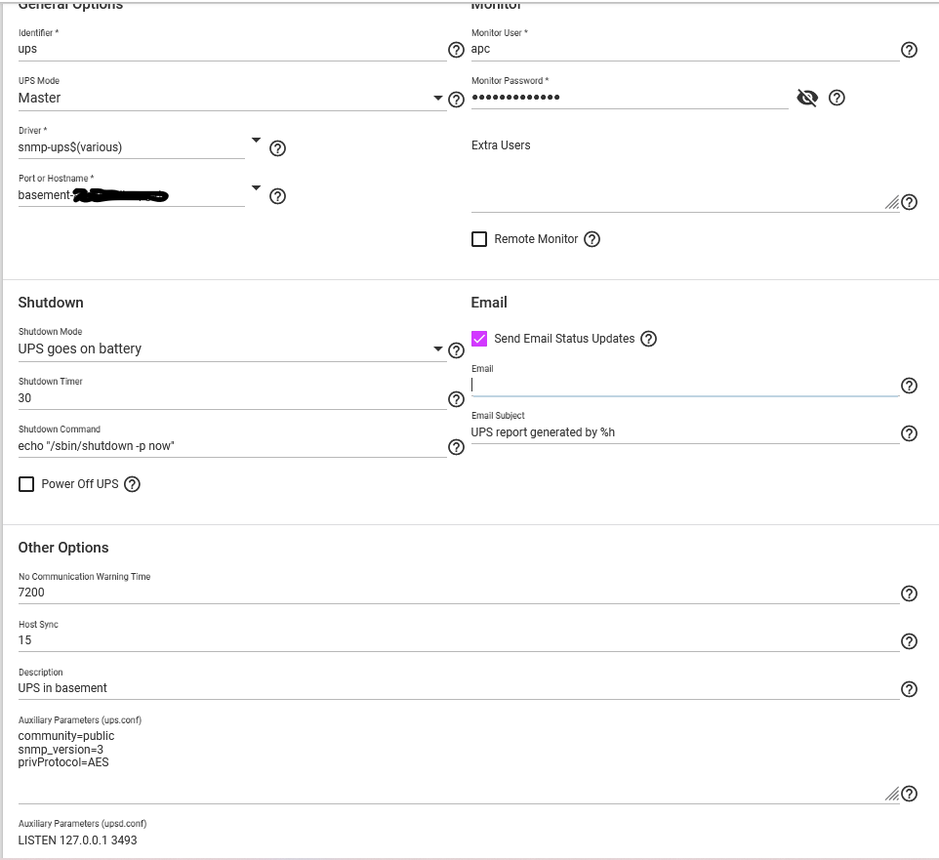Open help icon for No Communication Warning Time
Viewport: 939px width, 860px height.
point(909,594)
